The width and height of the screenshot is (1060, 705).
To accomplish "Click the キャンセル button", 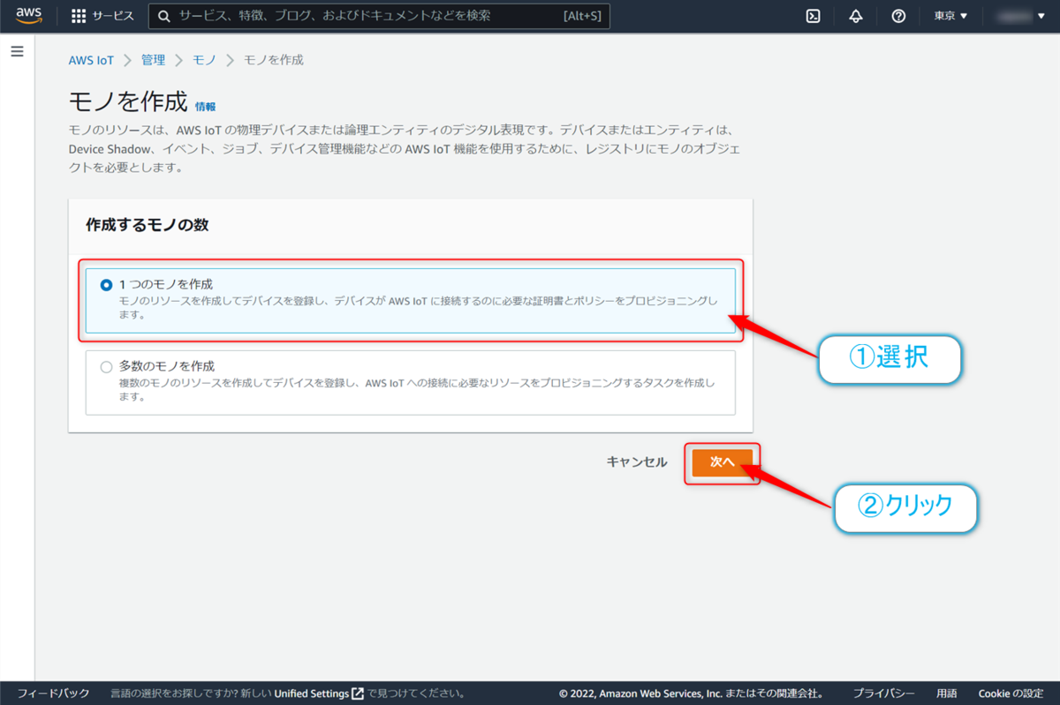I will point(637,461).
